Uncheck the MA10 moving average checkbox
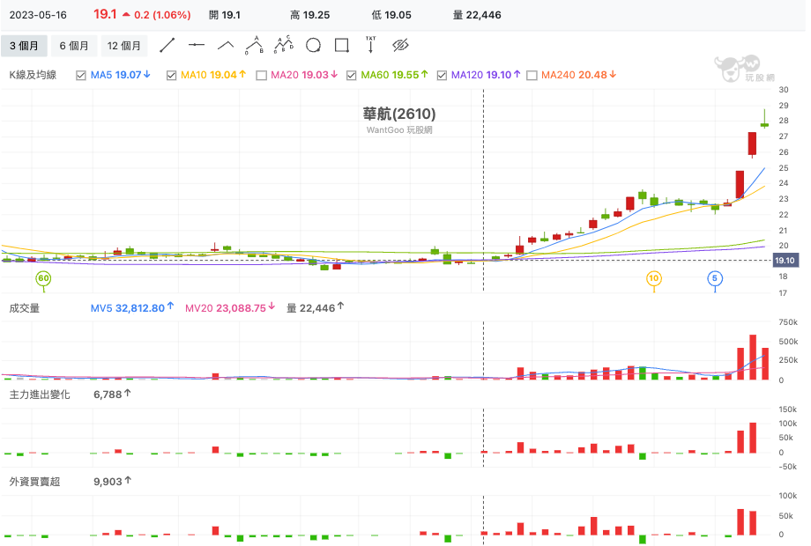Screen dimensions: 811x546 pos(171,76)
